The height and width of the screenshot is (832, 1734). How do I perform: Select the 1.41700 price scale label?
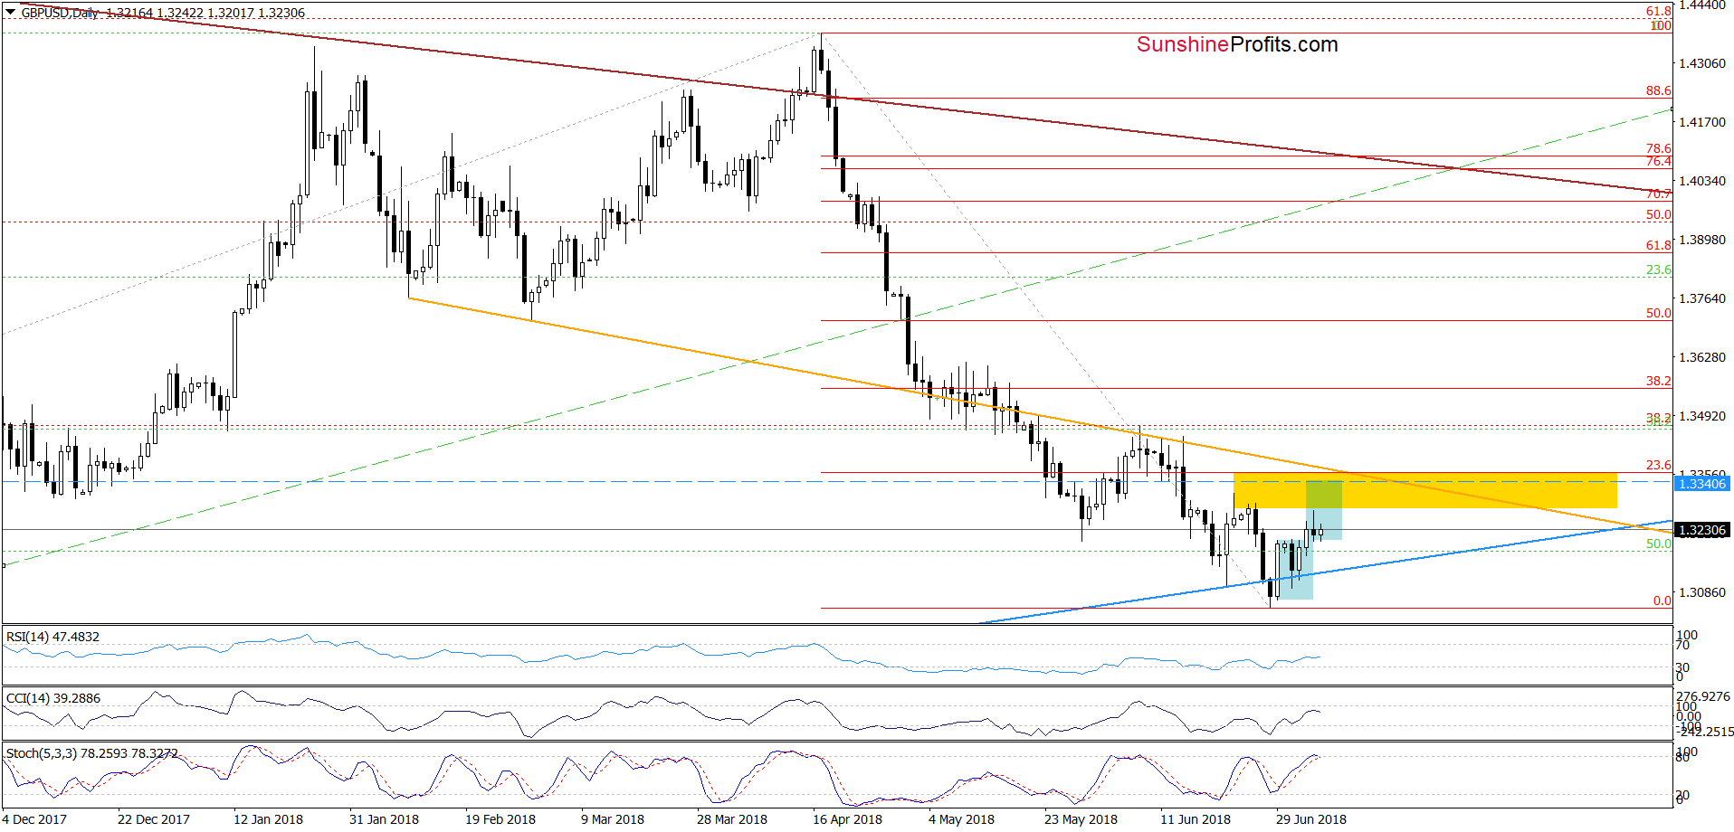pyautogui.click(x=1702, y=122)
